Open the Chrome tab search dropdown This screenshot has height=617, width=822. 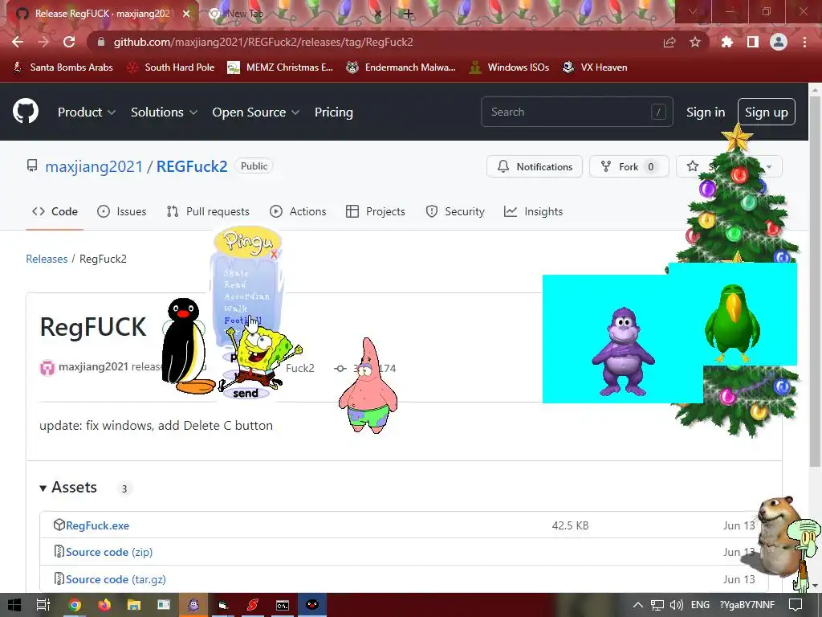point(693,11)
